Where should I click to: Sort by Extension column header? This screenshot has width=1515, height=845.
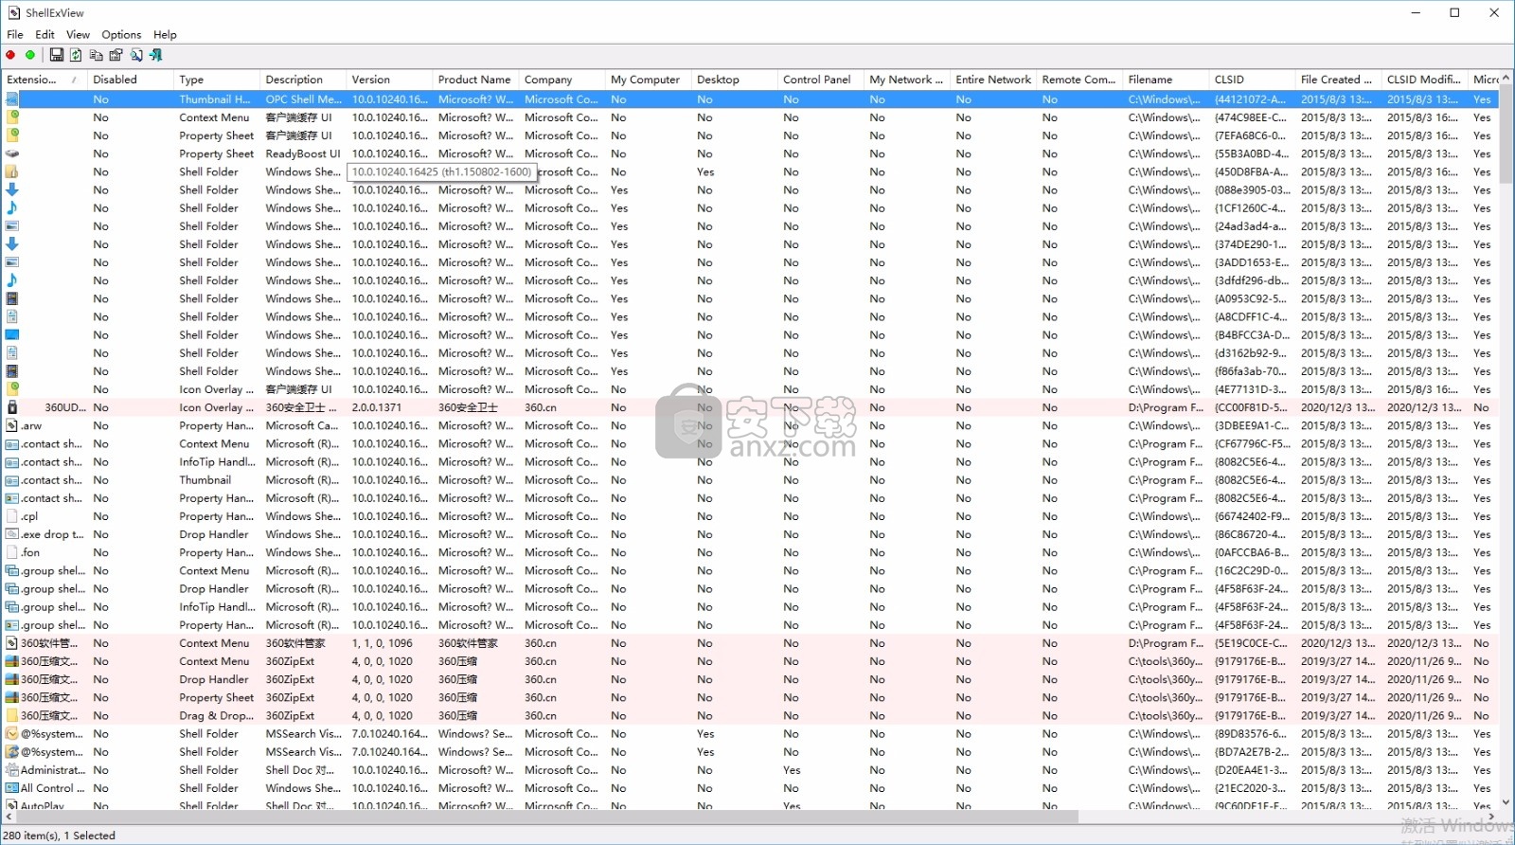click(44, 80)
